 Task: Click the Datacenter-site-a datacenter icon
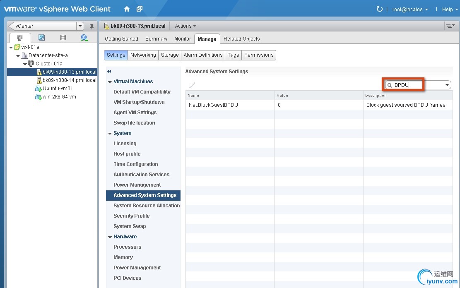(x=25, y=55)
